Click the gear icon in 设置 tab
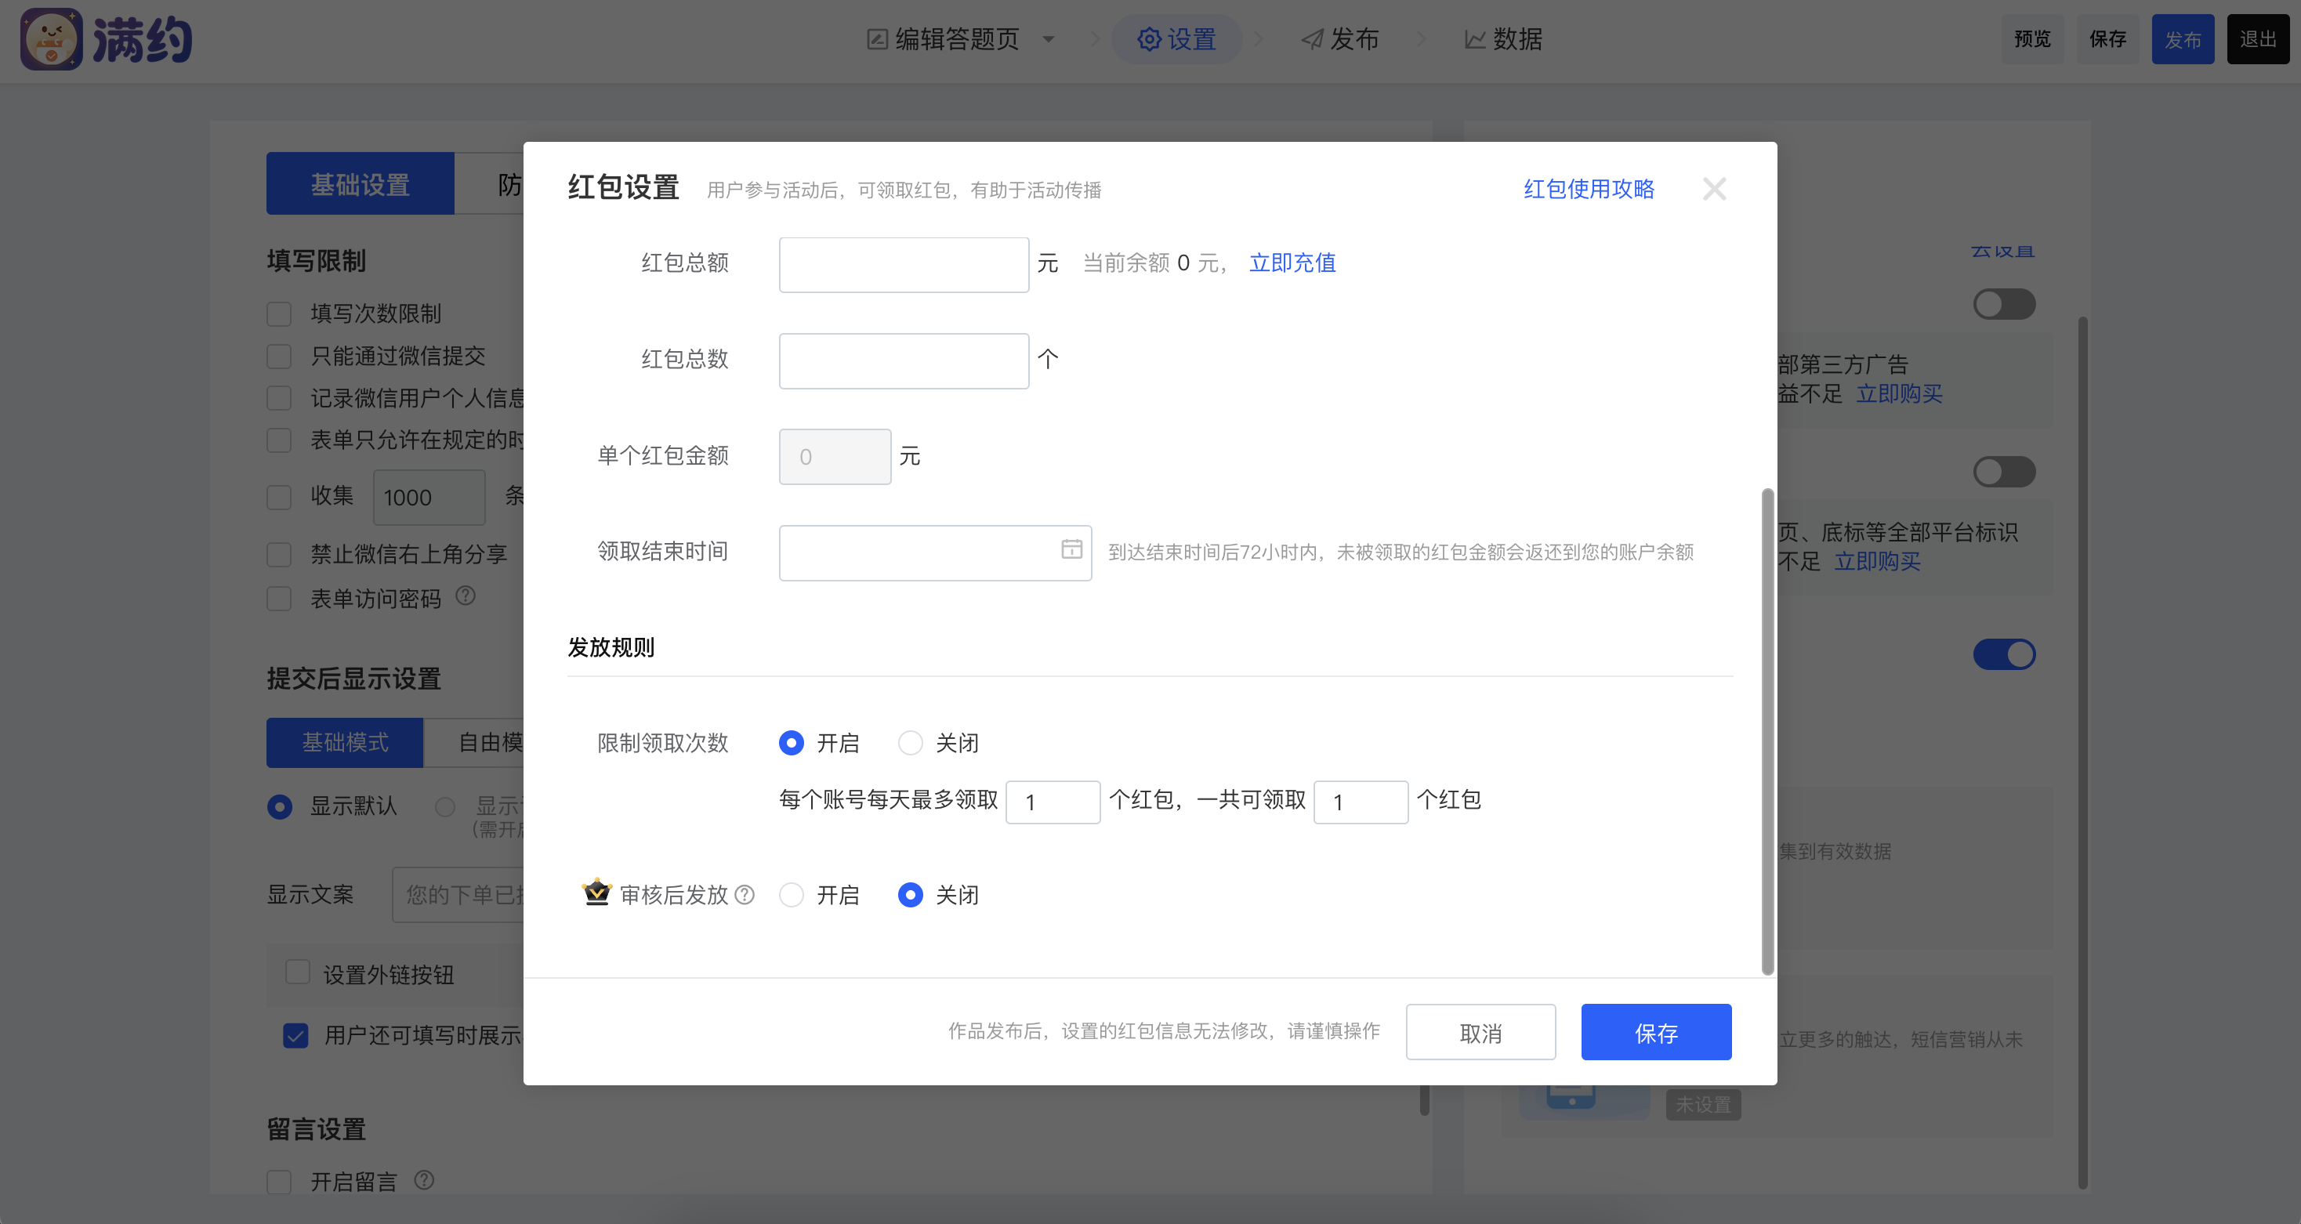 pos(1149,39)
